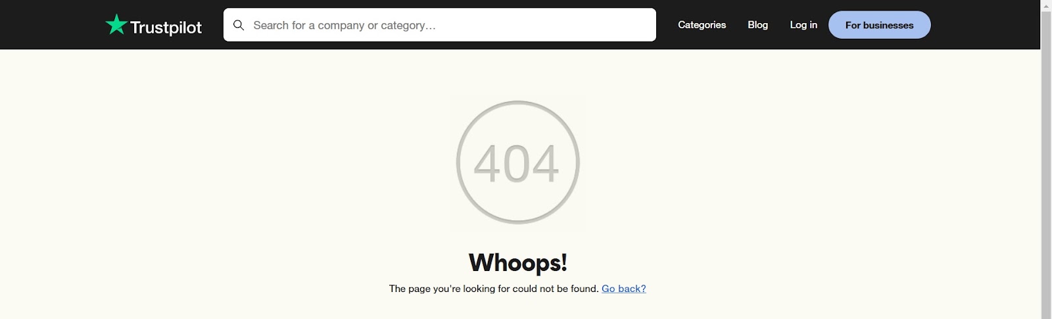Click the 404 numerals inside the circle
The image size is (1052, 319).
tap(517, 164)
